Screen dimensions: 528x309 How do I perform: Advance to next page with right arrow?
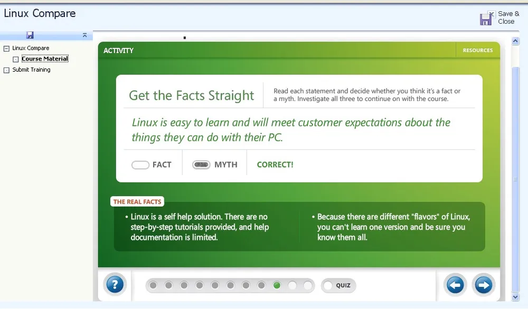483,285
